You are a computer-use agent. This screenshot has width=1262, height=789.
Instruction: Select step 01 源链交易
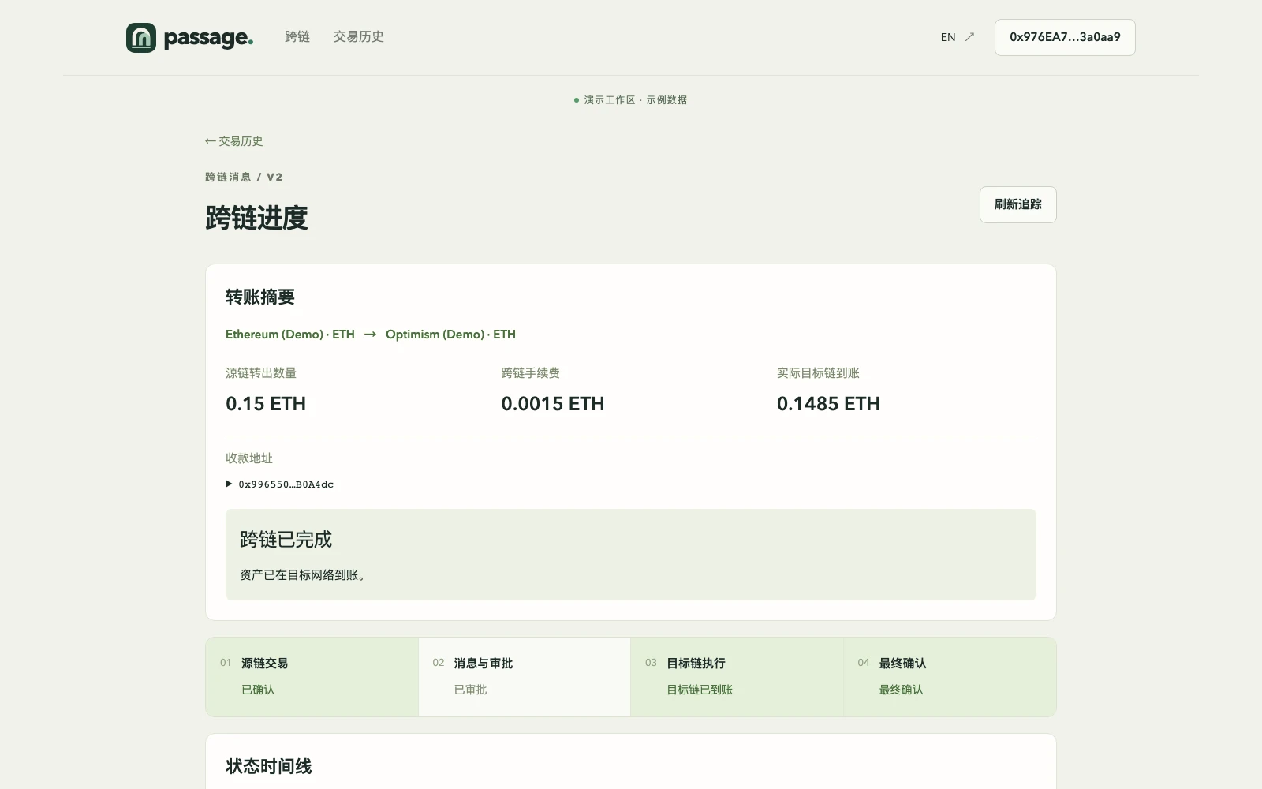pos(312,677)
